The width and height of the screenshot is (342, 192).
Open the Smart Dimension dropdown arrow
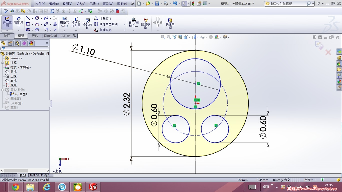tap(19, 31)
